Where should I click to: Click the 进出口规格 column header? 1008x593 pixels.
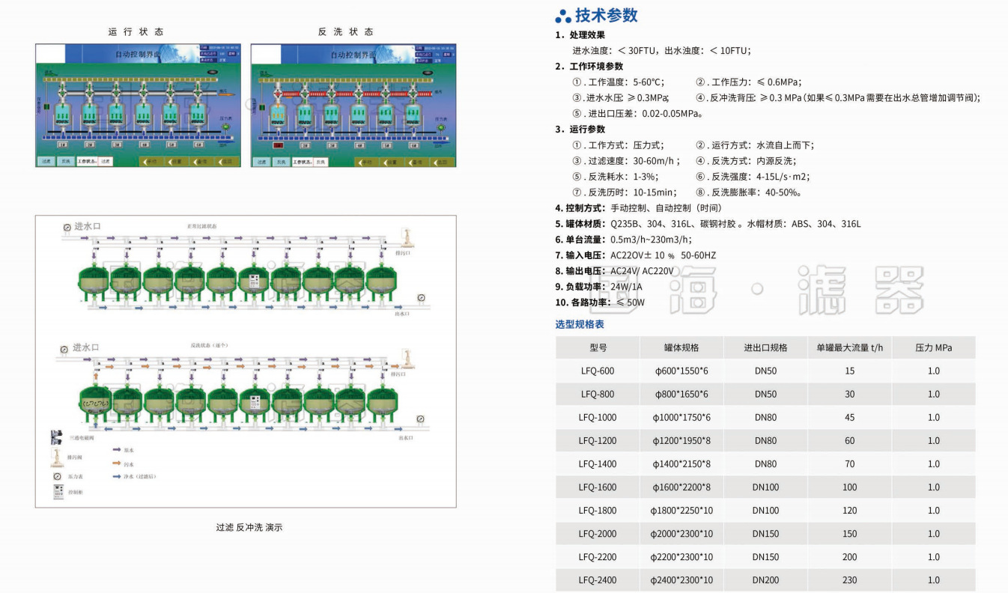(x=765, y=347)
